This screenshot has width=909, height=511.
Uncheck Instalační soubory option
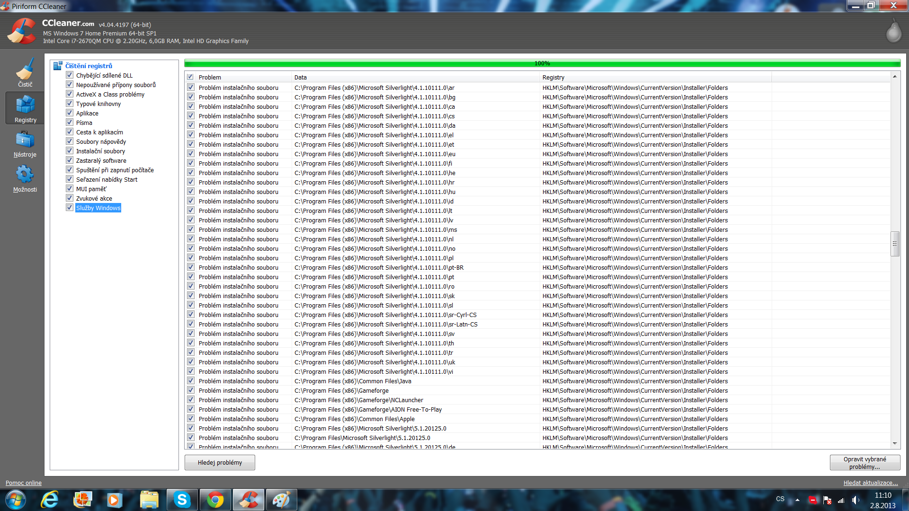click(x=70, y=151)
